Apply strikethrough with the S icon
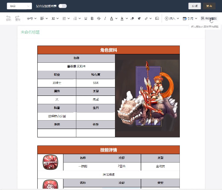Viewport: 222px width, 190px height. (99, 19)
